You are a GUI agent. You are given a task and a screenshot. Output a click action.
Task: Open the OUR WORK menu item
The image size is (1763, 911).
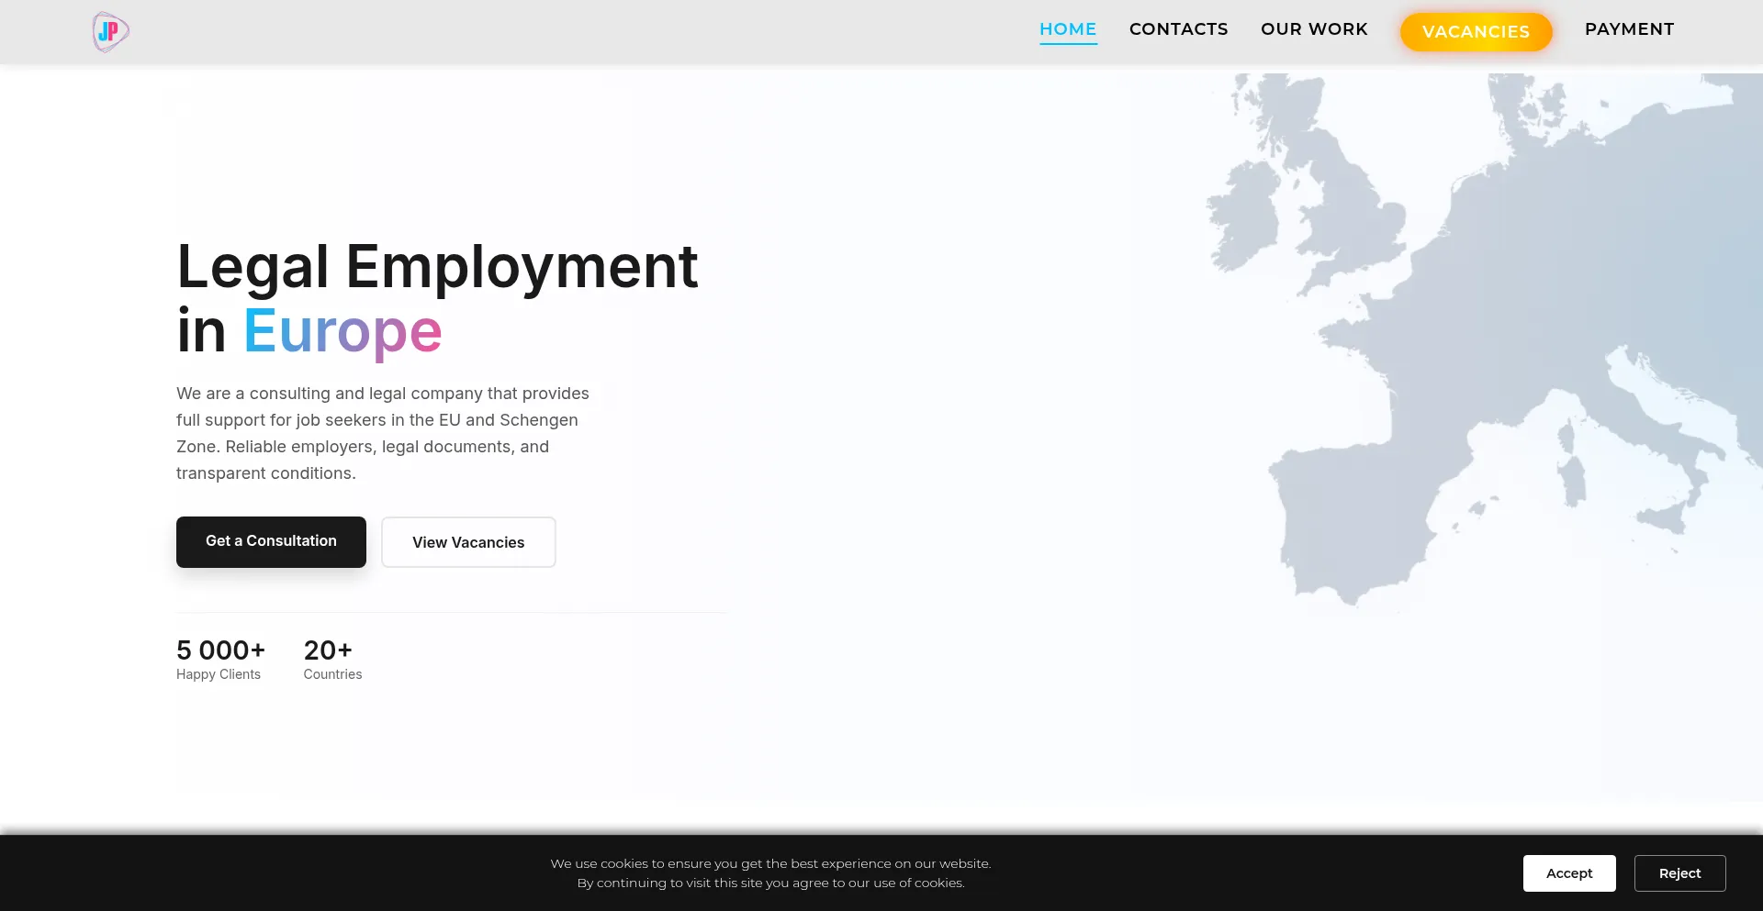1314,29
